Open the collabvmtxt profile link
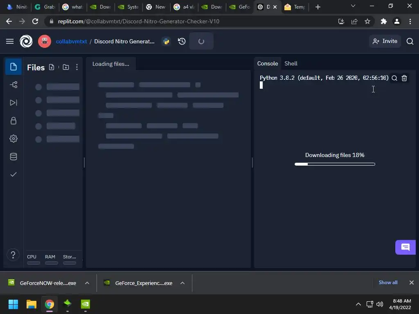The image size is (419, 314). coord(71,41)
